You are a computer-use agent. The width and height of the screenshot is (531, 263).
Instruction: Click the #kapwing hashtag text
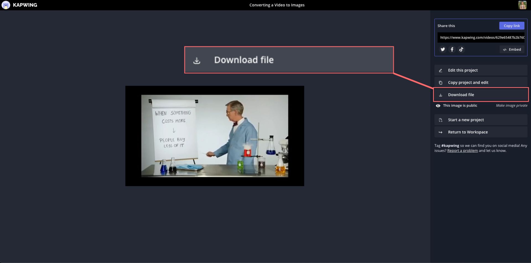pos(450,146)
